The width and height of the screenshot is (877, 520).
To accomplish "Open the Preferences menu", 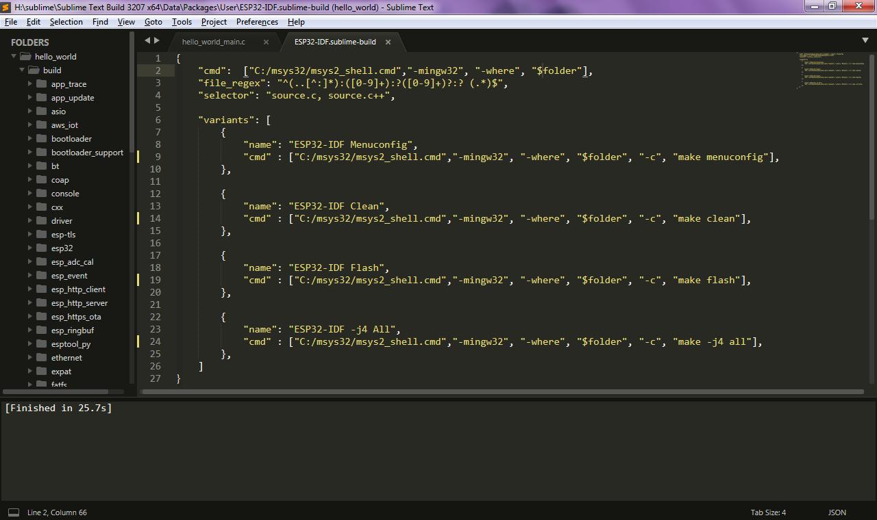I will coord(257,22).
